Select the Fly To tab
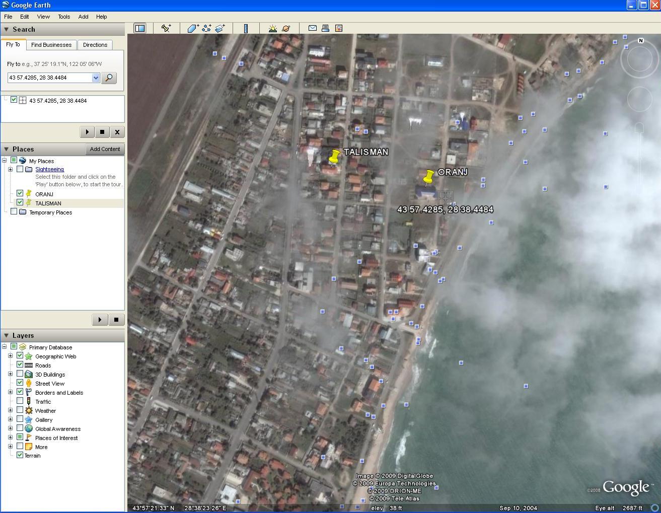Viewport: 661px width, 513px height. click(13, 44)
